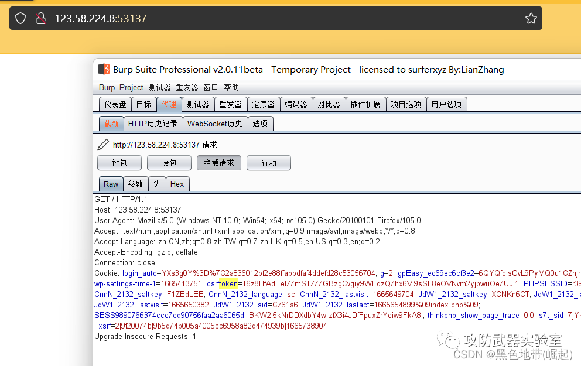The width and height of the screenshot is (581, 366).
Task: Open the 帮助 menu
Action: tap(231, 87)
